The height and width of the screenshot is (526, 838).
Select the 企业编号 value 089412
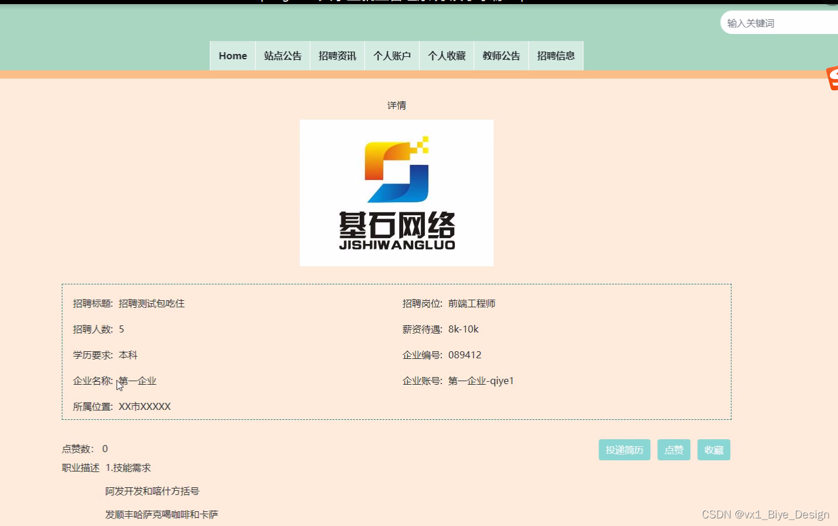click(465, 355)
